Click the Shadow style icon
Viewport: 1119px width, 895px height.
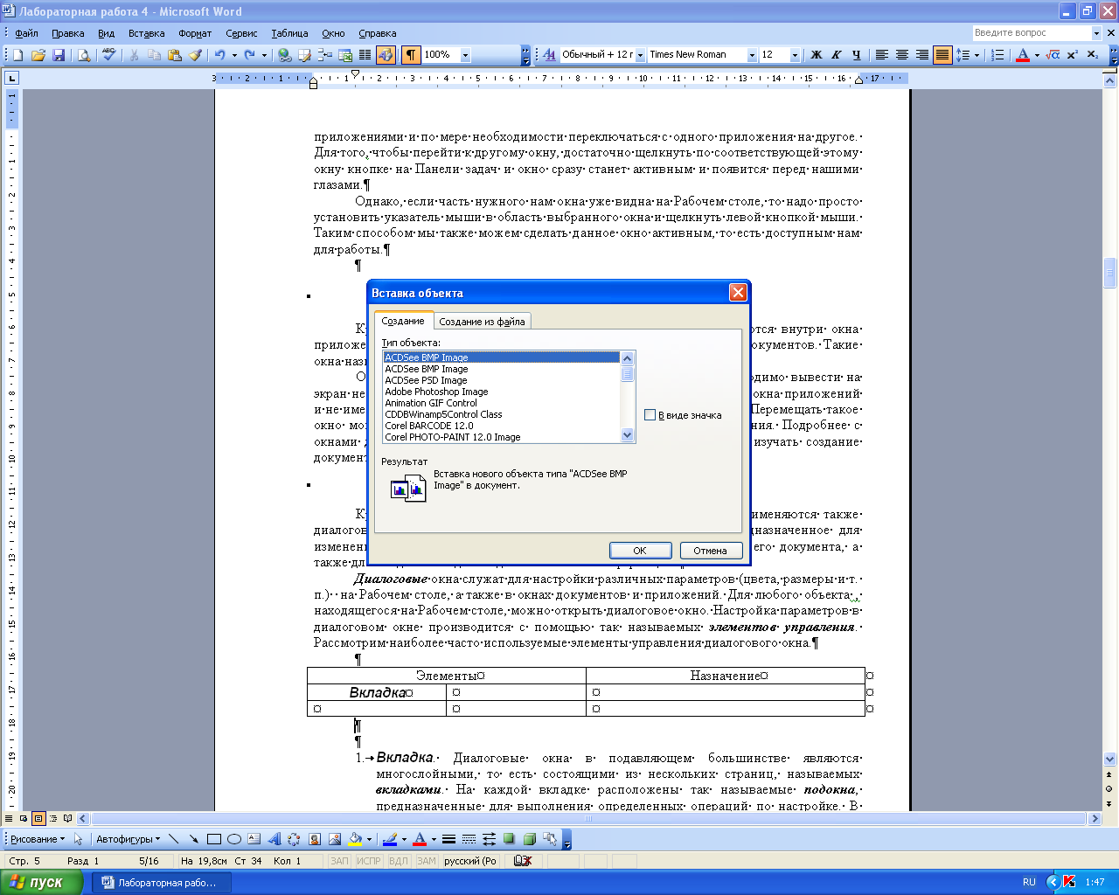[x=509, y=839]
